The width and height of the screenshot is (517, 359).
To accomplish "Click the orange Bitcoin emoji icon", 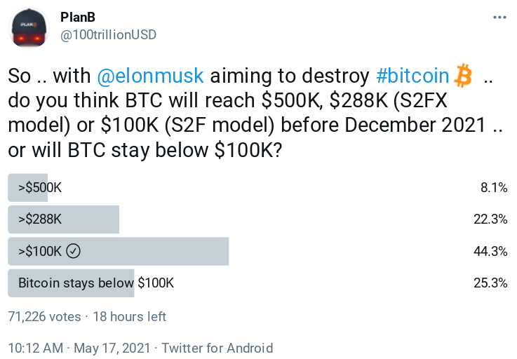I will point(463,75).
